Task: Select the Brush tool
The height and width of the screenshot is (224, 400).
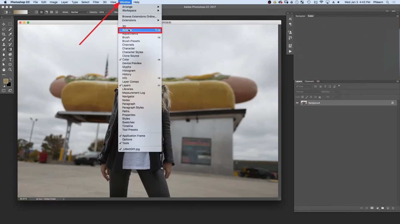Action: [x=10, y=40]
